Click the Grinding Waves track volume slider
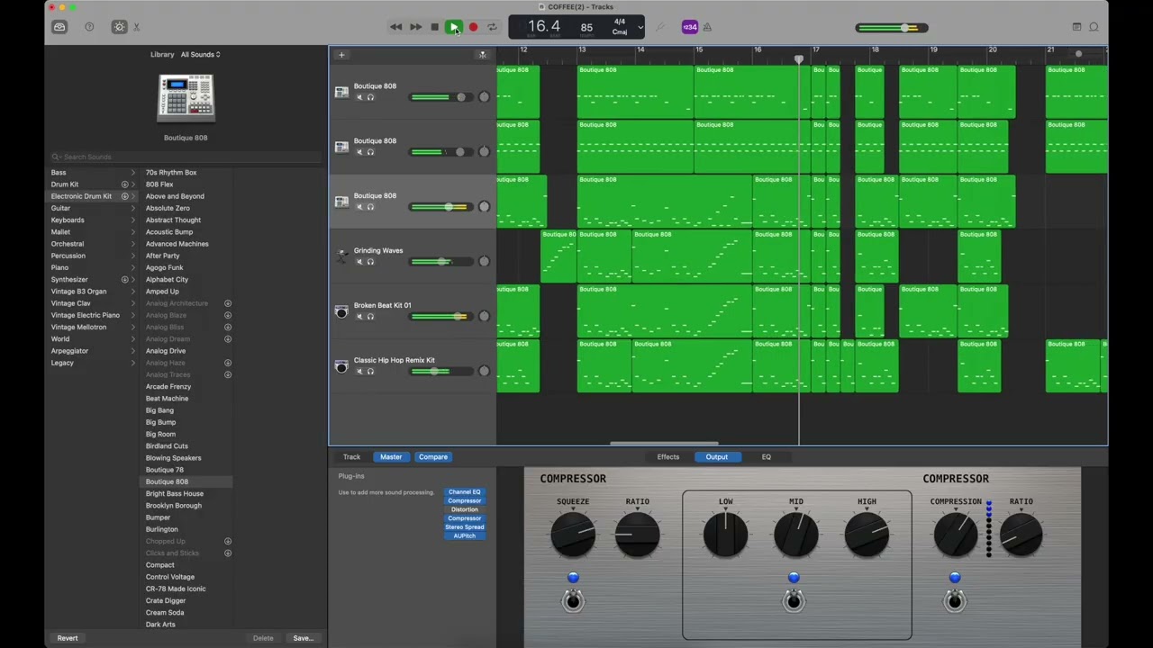 tap(440, 261)
